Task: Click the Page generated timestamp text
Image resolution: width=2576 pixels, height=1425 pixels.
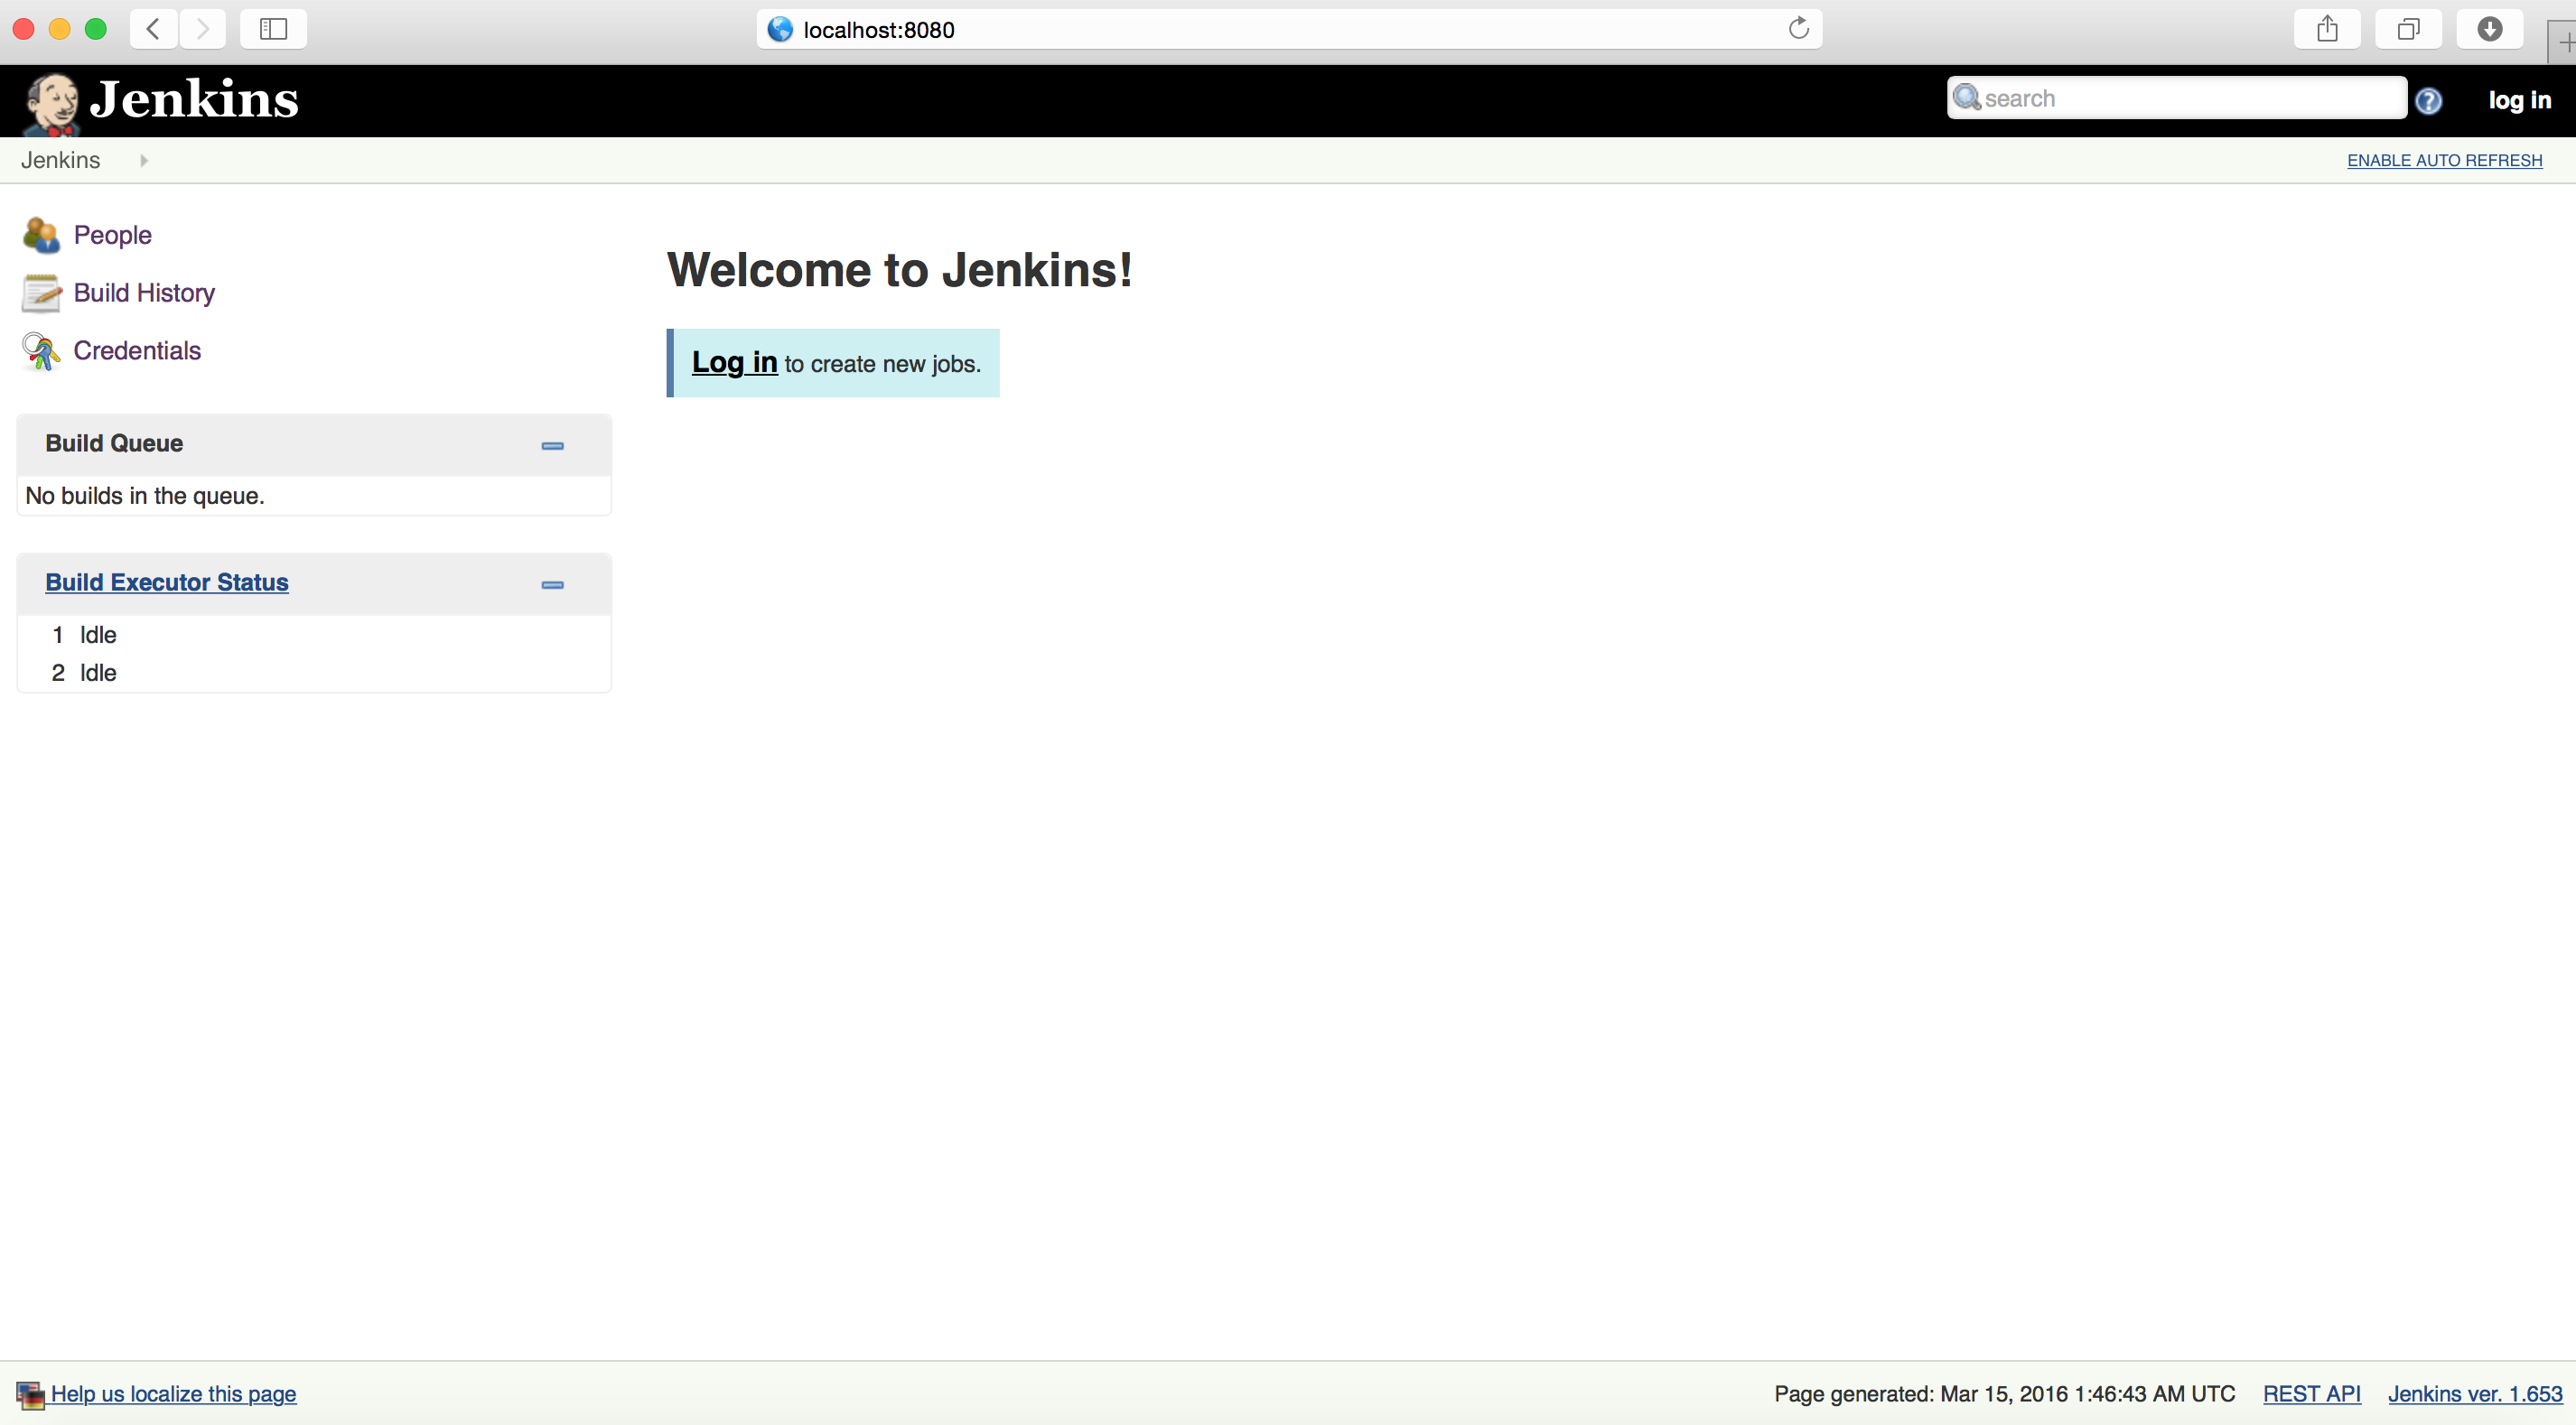Action: pyautogui.click(x=2004, y=1393)
